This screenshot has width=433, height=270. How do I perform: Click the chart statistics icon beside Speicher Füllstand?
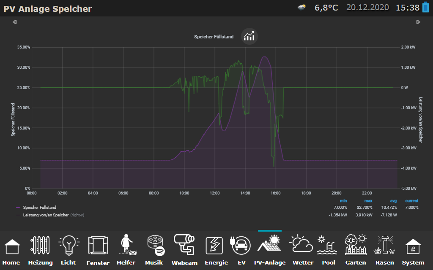click(x=249, y=36)
